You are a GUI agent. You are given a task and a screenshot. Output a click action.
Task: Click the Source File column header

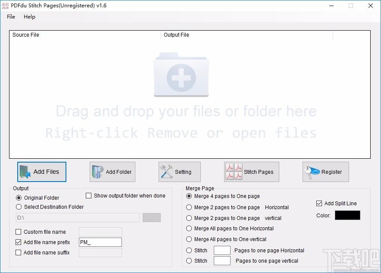tap(85, 35)
